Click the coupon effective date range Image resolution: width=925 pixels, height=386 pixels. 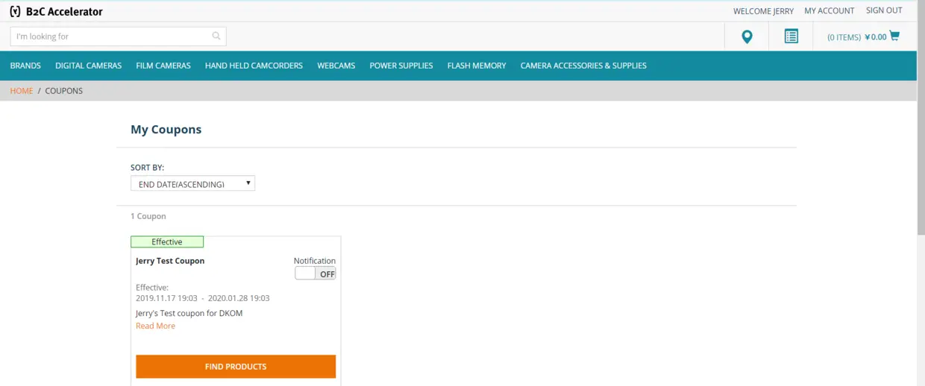click(202, 298)
